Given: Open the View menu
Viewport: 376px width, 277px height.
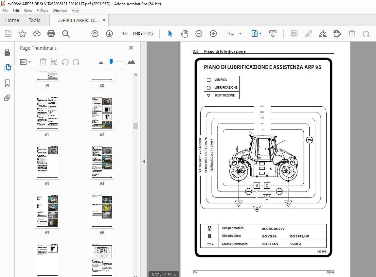Looking at the screenshot, I should (28, 11).
